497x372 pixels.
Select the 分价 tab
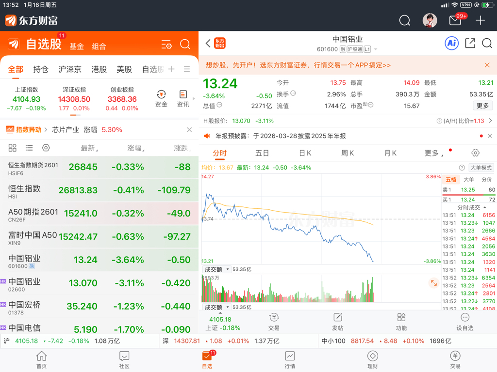(486, 180)
